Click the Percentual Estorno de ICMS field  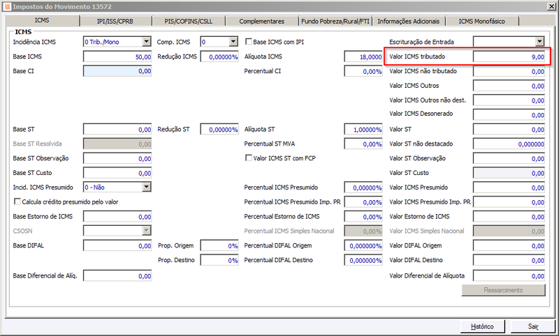click(x=363, y=217)
